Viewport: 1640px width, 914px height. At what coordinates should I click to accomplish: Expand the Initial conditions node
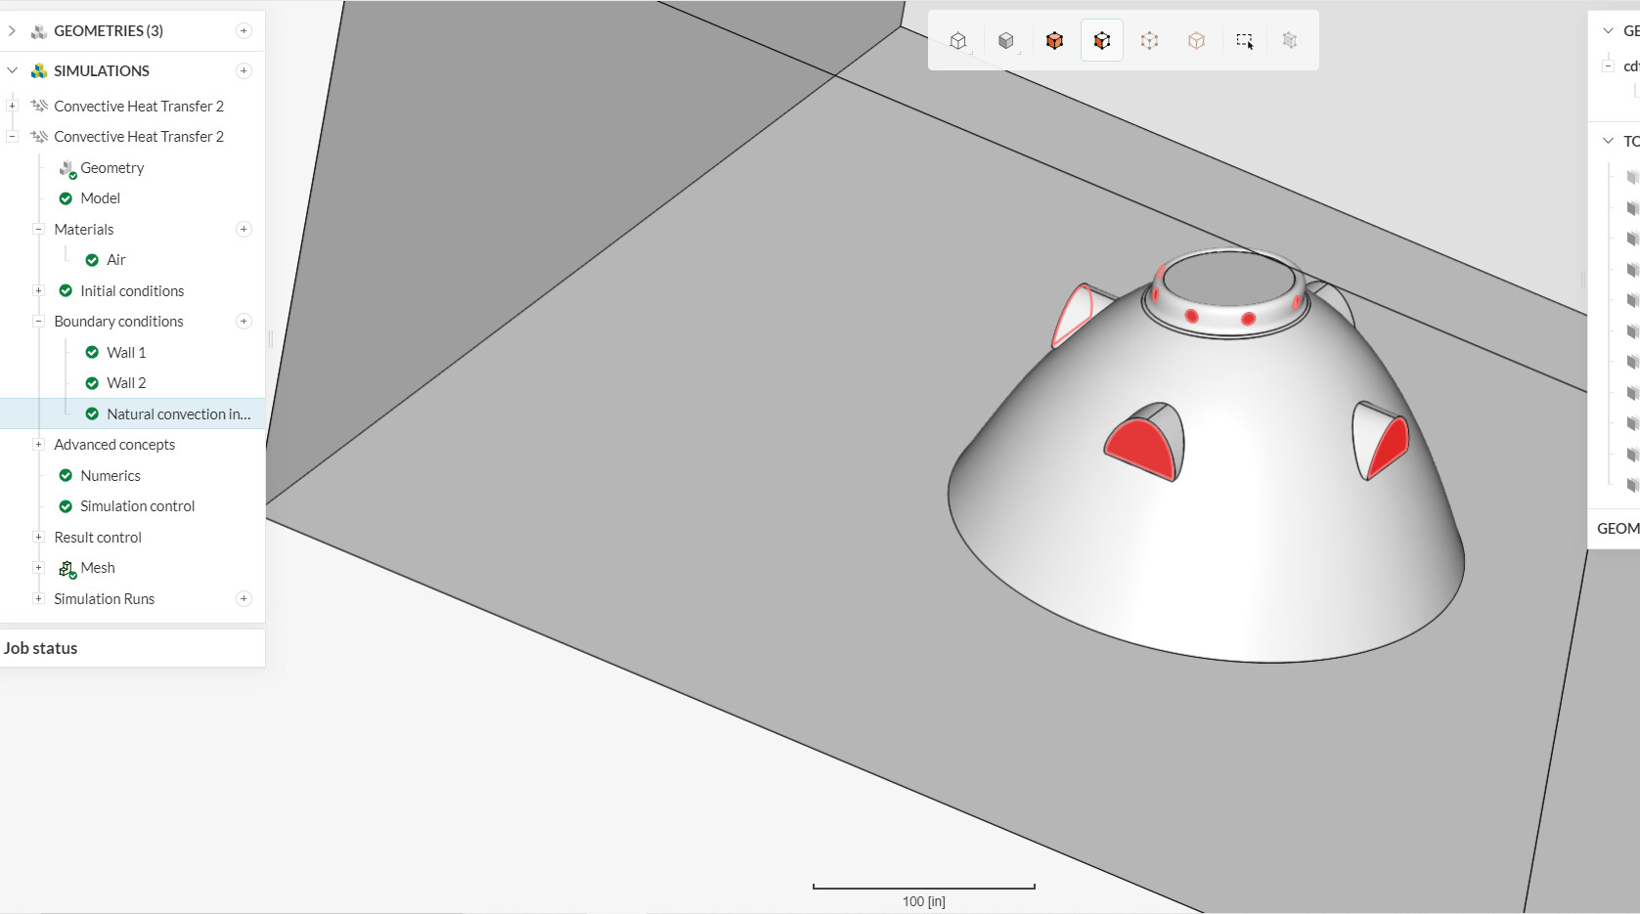point(38,290)
